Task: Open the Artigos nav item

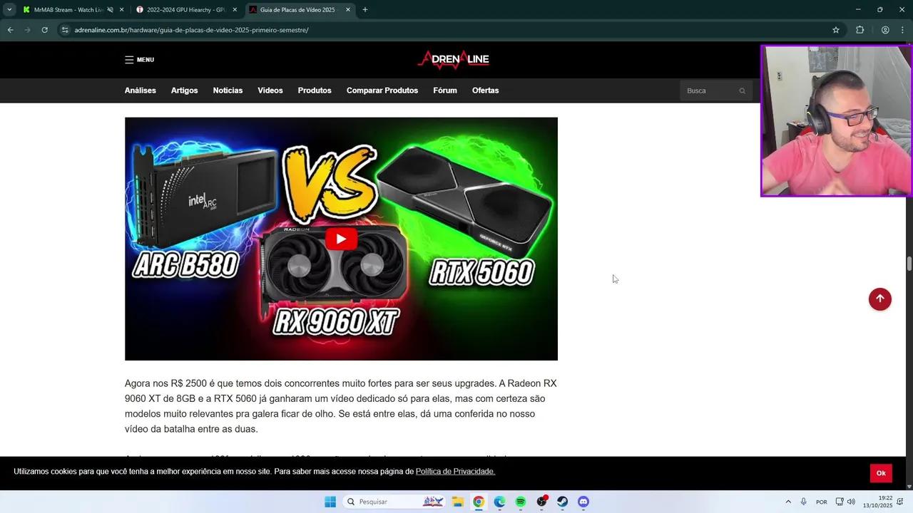Action: 184,90
